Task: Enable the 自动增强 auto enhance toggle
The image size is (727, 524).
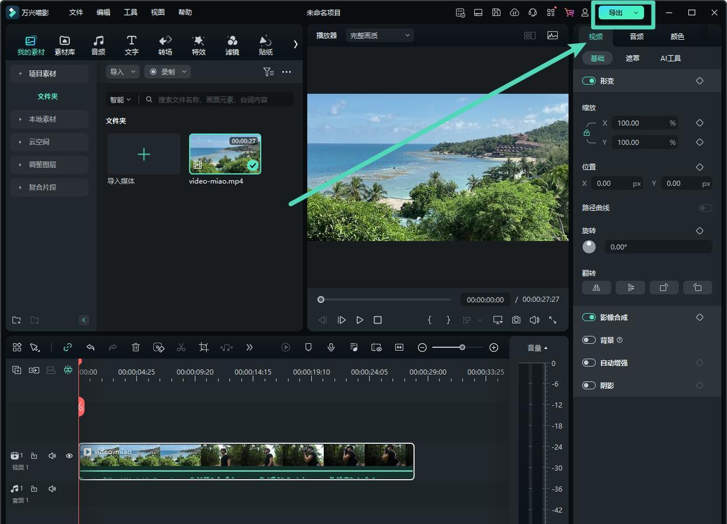Action: [589, 362]
